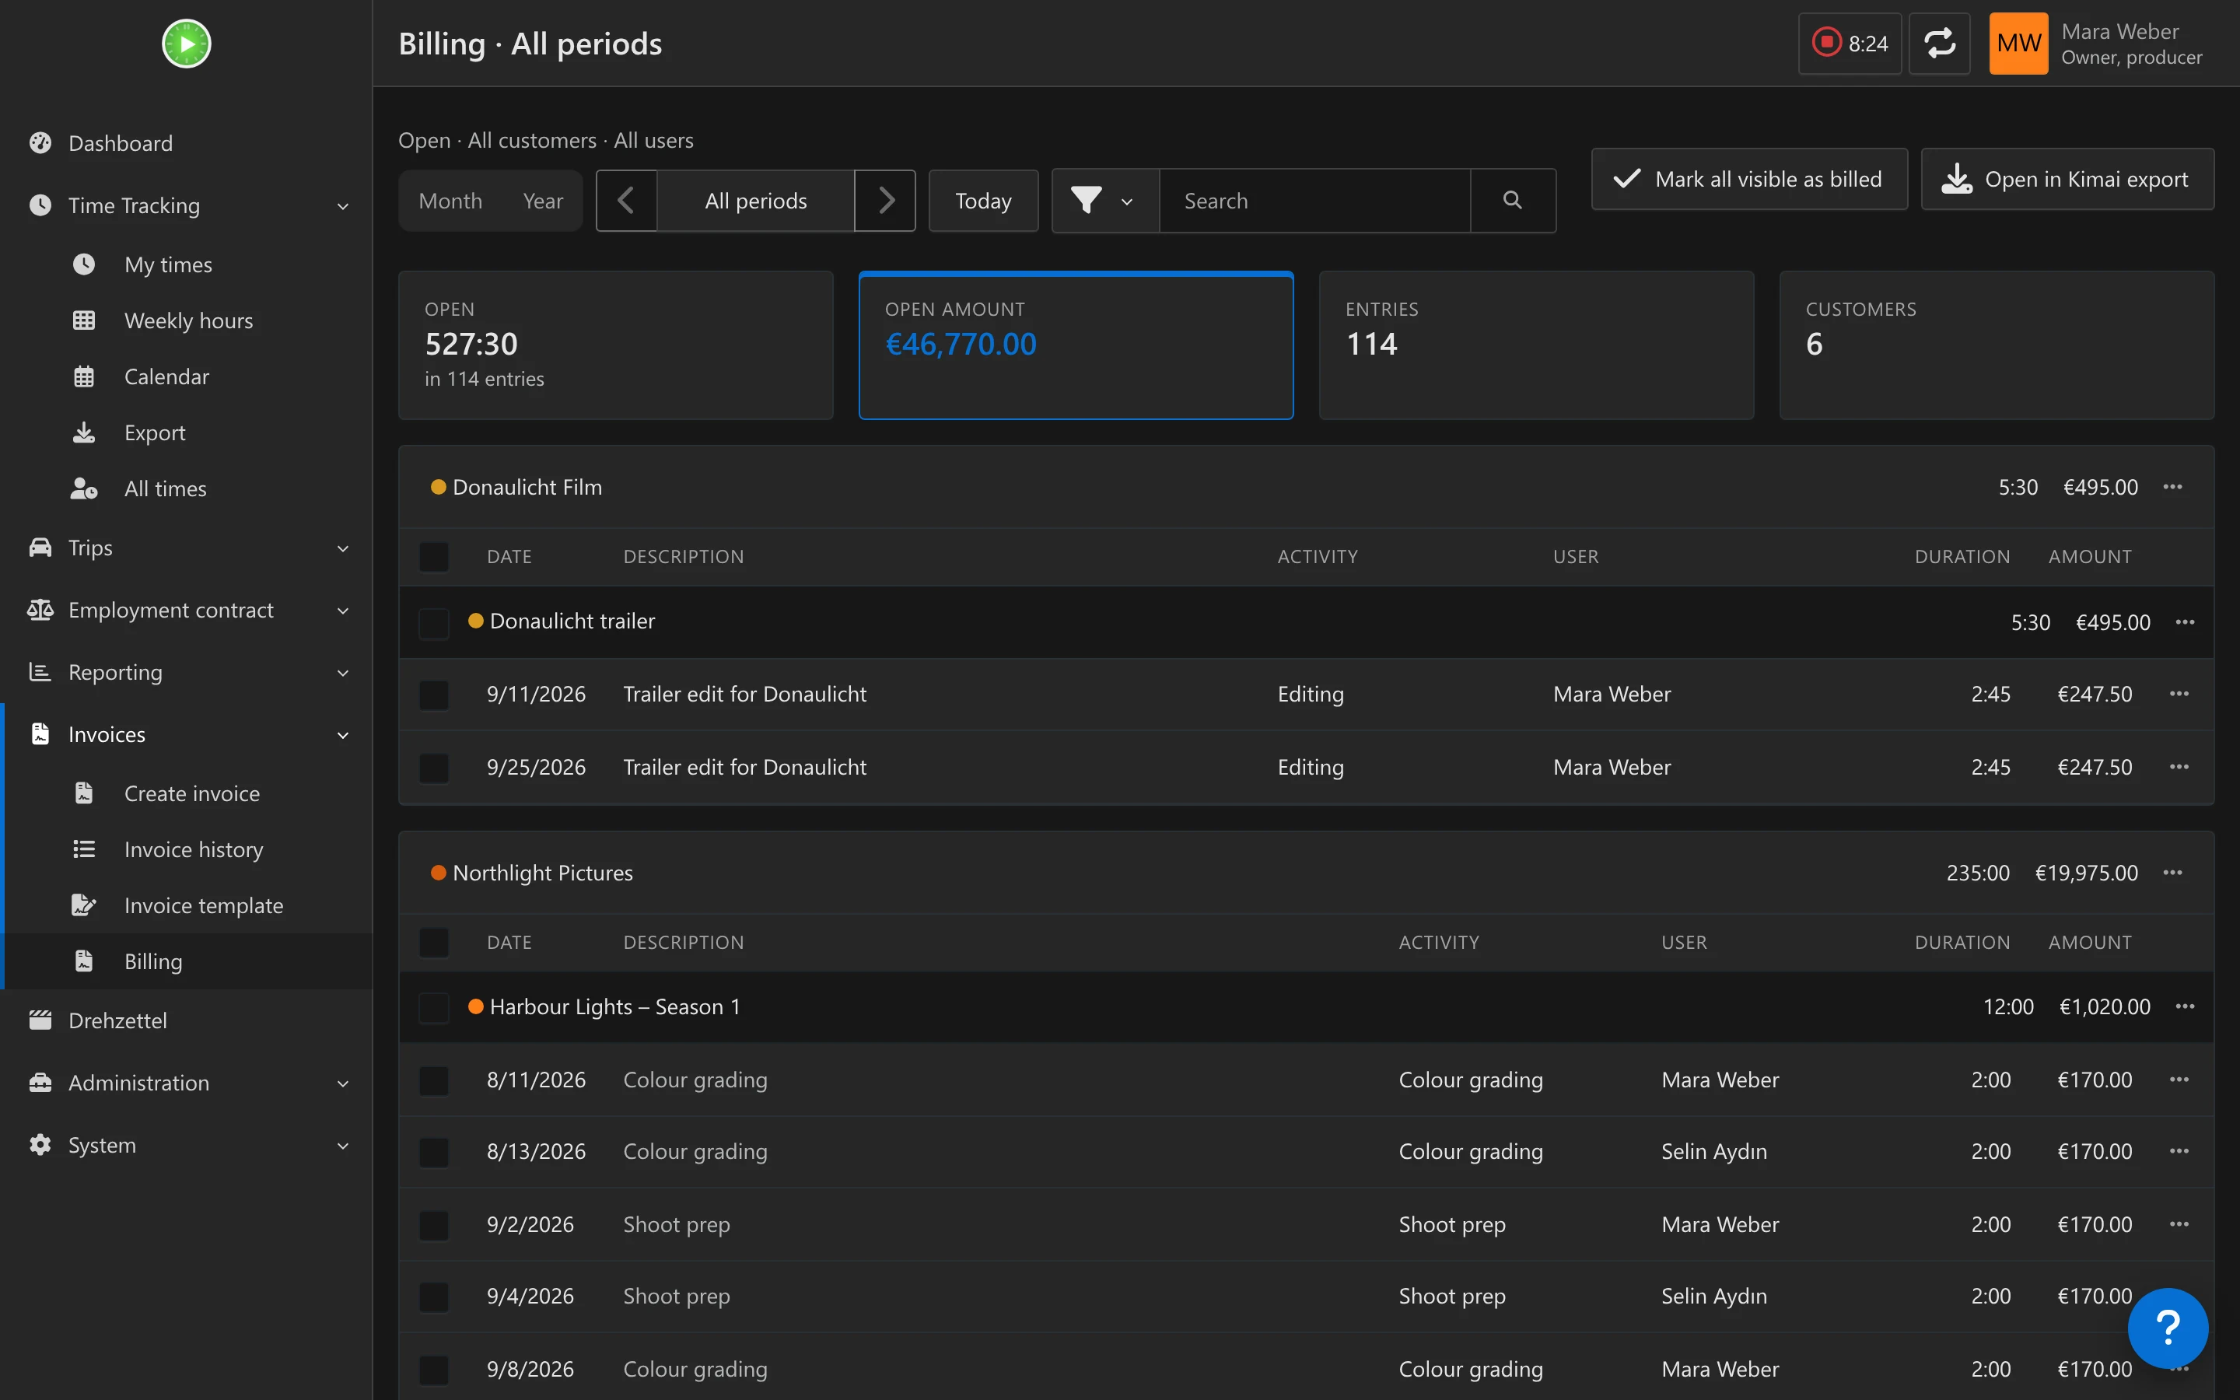Jump to Today

coord(983,200)
